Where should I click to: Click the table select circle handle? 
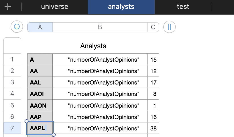(x=17, y=27)
